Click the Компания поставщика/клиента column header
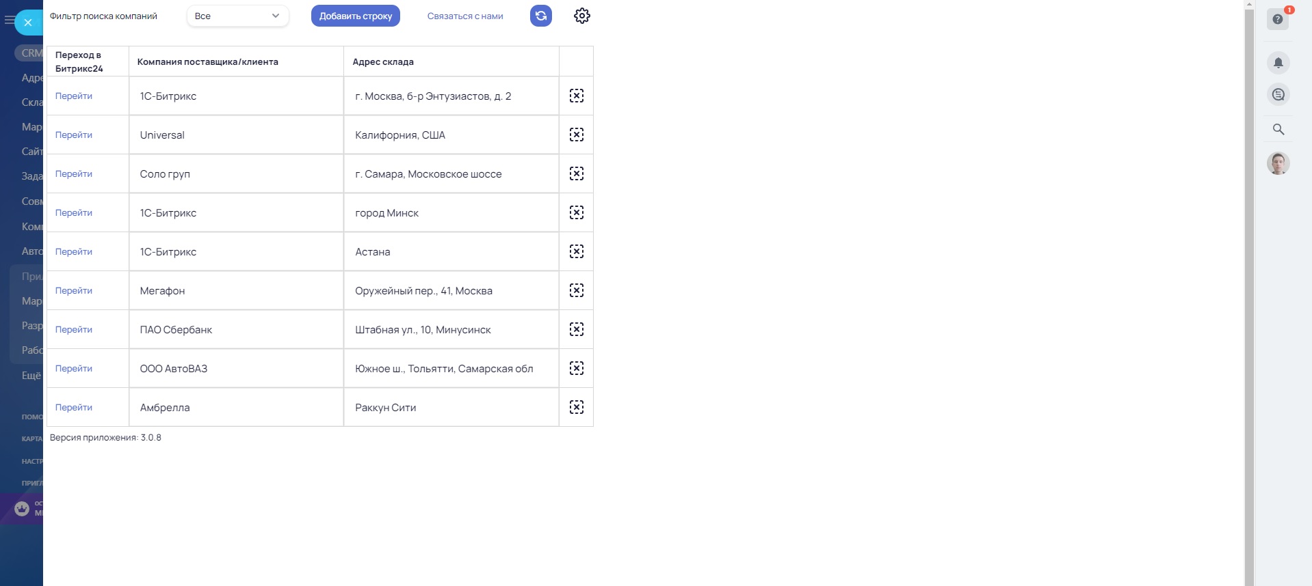This screenshot has width=1312, height=586. point(236,61)
